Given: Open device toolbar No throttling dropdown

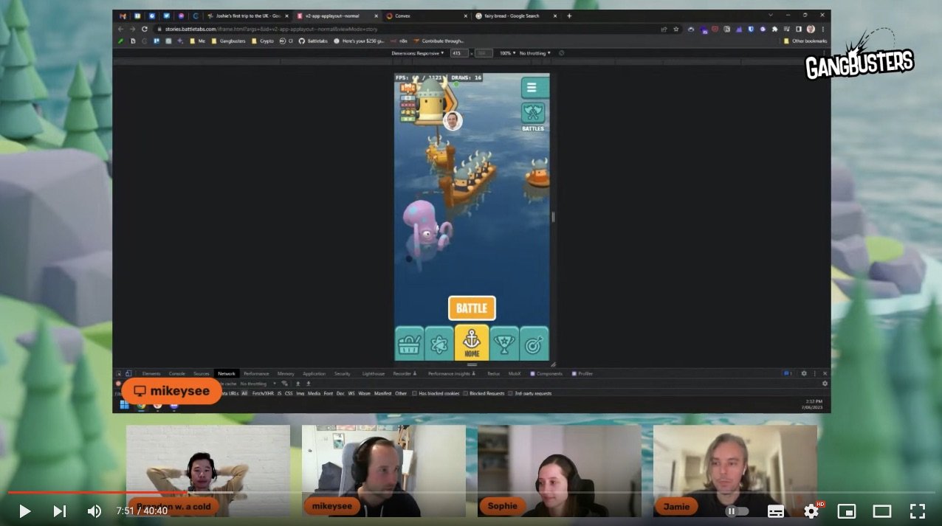Looking at the screenshot, I should coord(535,53).
